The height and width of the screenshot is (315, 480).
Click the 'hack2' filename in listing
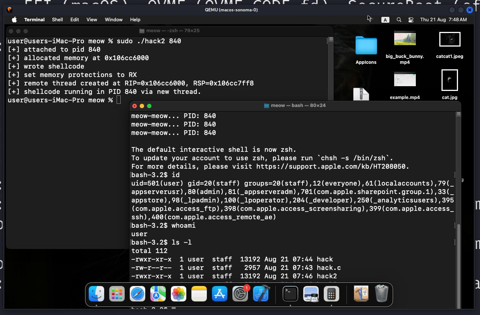coord(327,276)
